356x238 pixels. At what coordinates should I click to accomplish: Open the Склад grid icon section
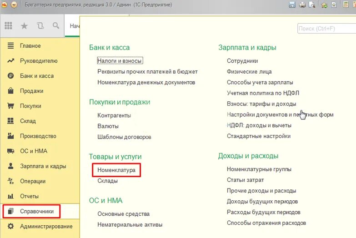click(x=10, y=121)
